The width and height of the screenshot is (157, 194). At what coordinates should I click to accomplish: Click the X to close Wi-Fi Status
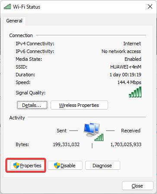click(x=150, y=6)
